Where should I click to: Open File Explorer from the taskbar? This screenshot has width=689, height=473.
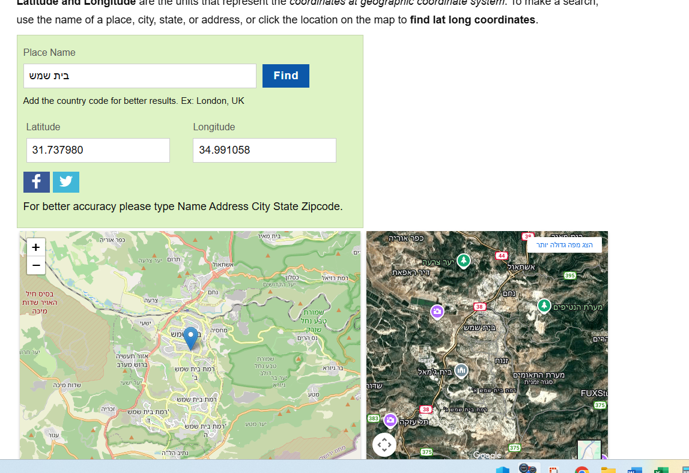coord(608,469)
